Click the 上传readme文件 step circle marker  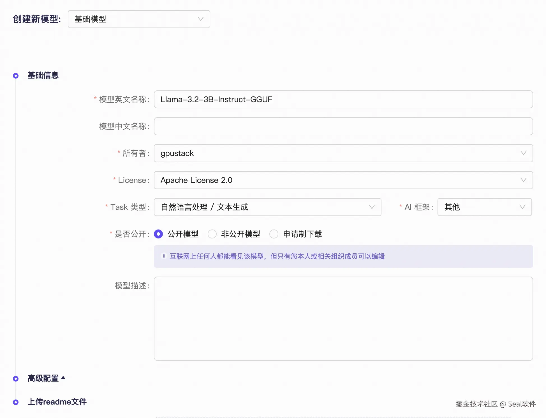(16, 402)
